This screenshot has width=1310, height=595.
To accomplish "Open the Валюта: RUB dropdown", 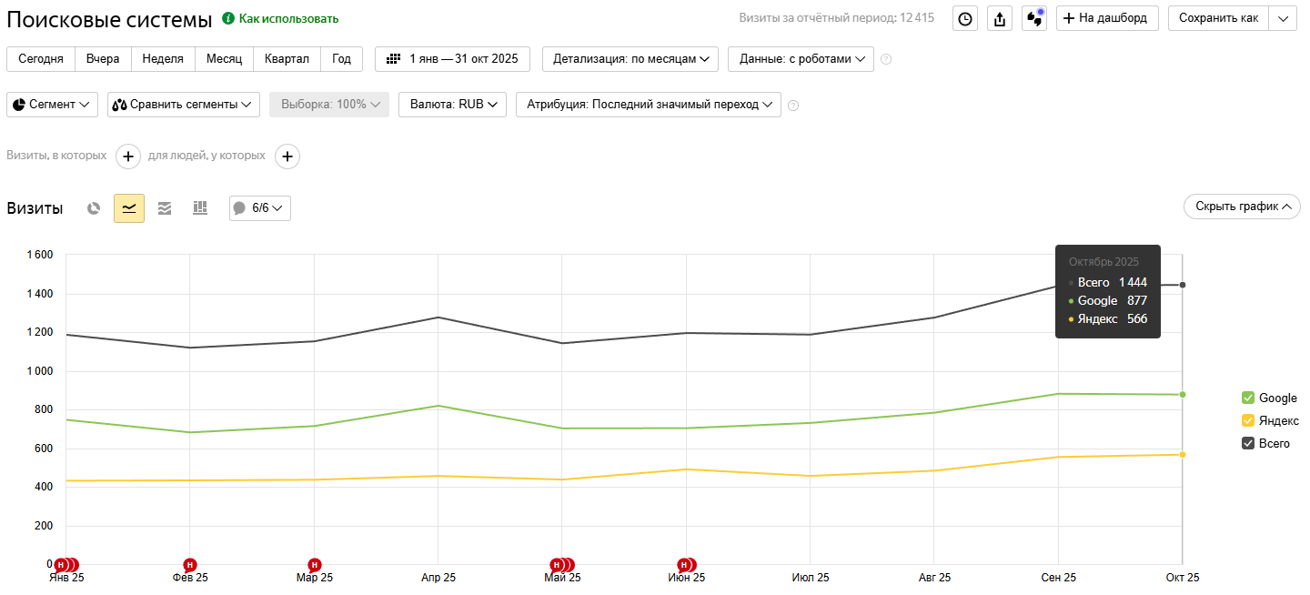I will (x=452, y=105).
